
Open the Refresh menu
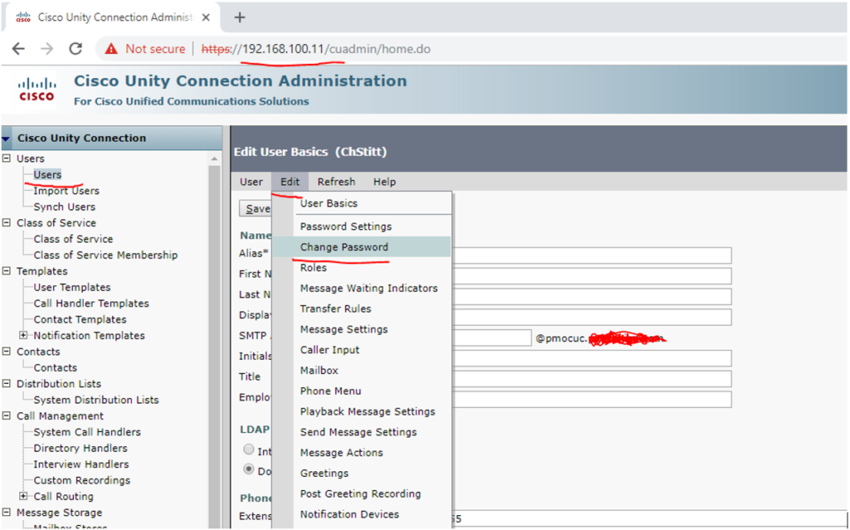pyautogui.click(x=336, y=181)
